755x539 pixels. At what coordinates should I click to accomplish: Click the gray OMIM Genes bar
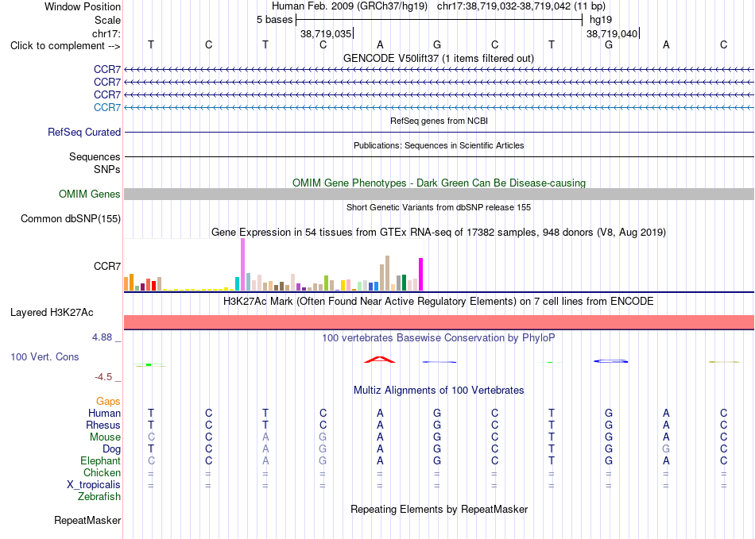point(439,194)
